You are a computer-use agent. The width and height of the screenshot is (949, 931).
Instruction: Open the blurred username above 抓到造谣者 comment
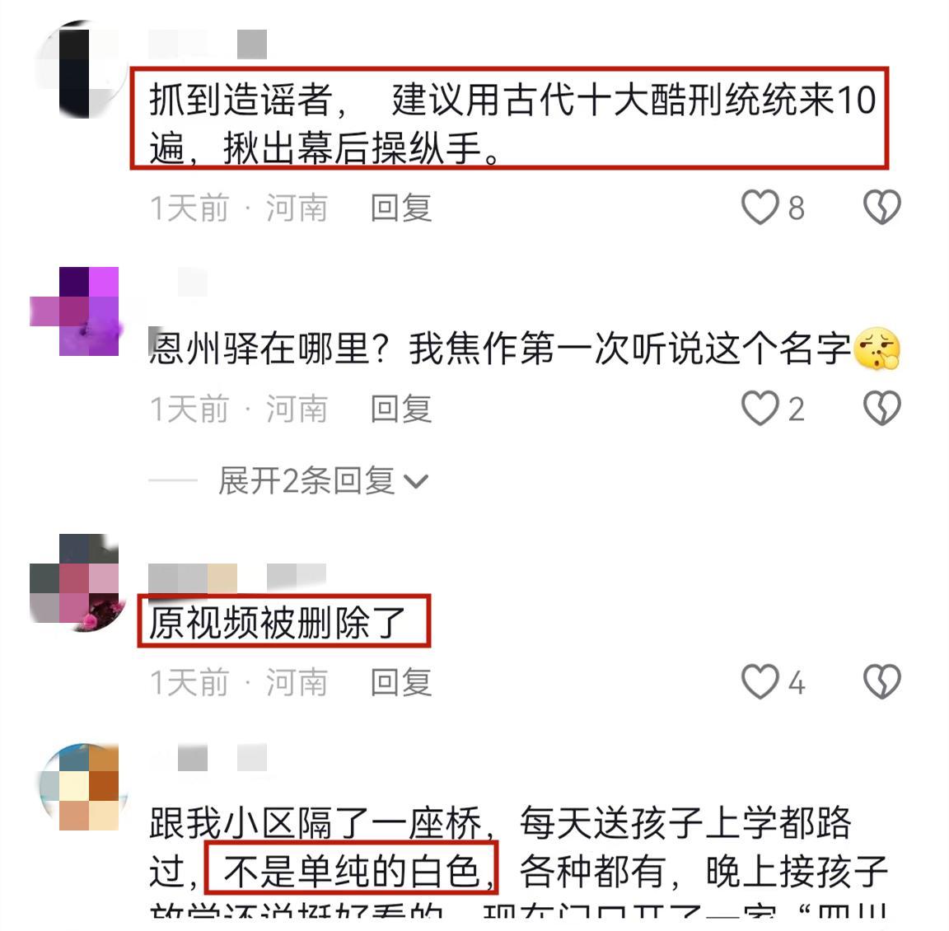[208, 44]
